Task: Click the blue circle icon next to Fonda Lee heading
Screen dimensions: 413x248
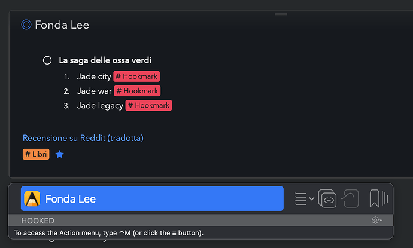Action: click(x=26, y=25)
